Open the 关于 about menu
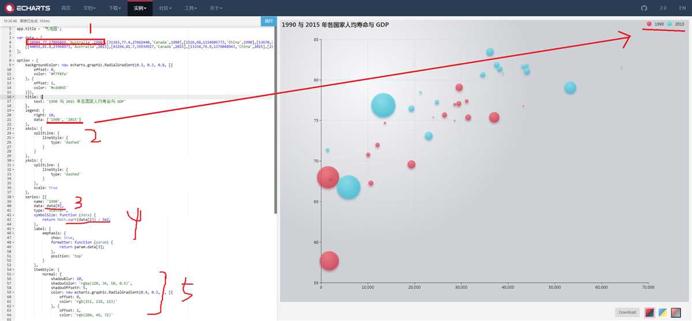 (x=215, y=8)
